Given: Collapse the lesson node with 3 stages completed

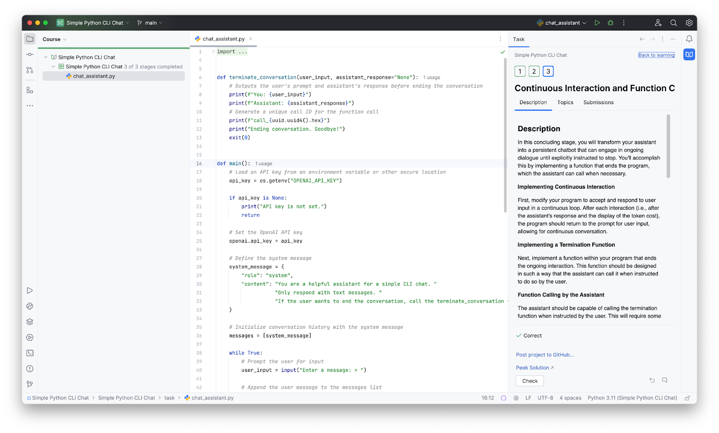Looking at the screenshot, I should tap(53, 66).
